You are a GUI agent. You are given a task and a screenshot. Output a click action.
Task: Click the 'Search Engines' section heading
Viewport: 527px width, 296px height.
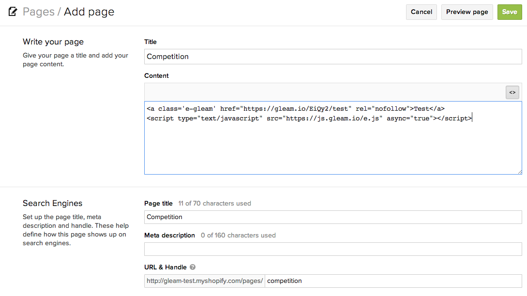(x=52, y=203)
